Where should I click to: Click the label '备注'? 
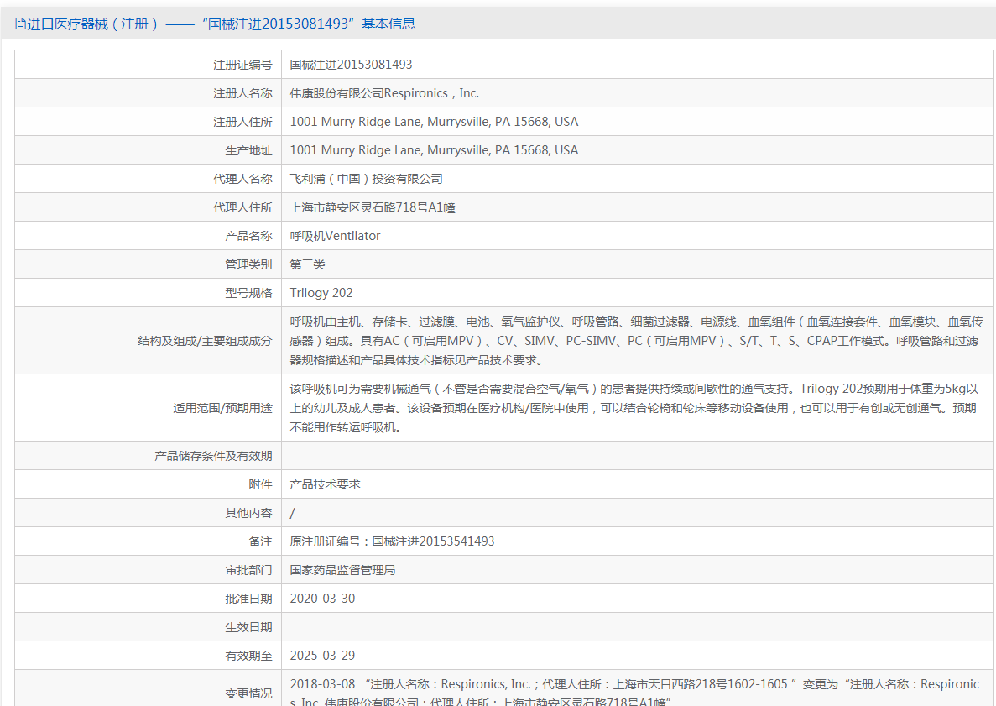pyautogui.click(x=260, y=542)
